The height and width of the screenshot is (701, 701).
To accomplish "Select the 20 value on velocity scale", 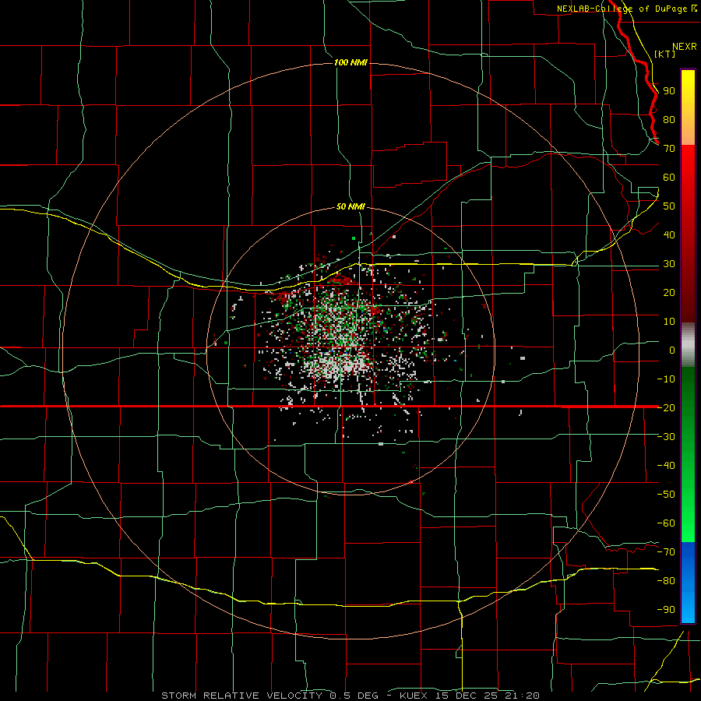I will pyautogui.click(x=669, y=292).
